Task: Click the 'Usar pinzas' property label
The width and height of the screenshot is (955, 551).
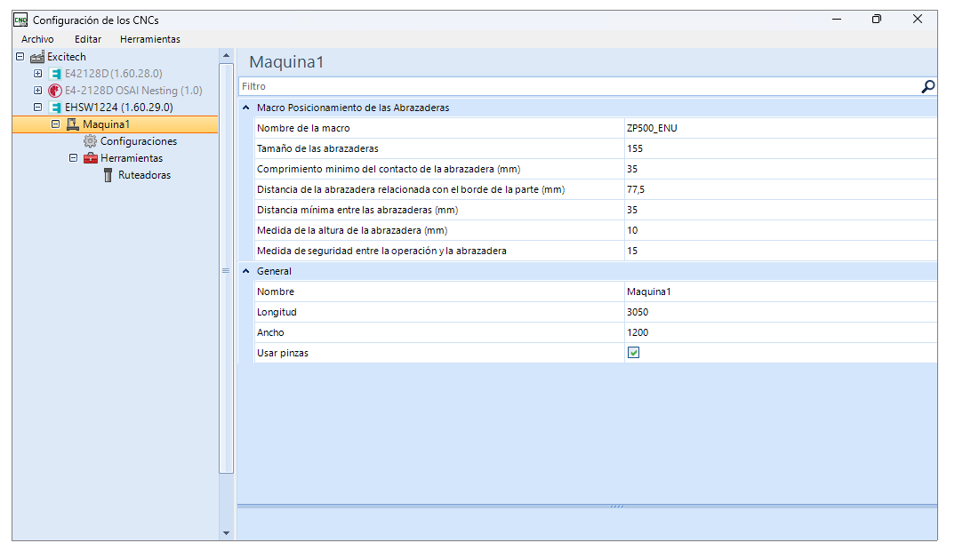Action: click(283, 353)
